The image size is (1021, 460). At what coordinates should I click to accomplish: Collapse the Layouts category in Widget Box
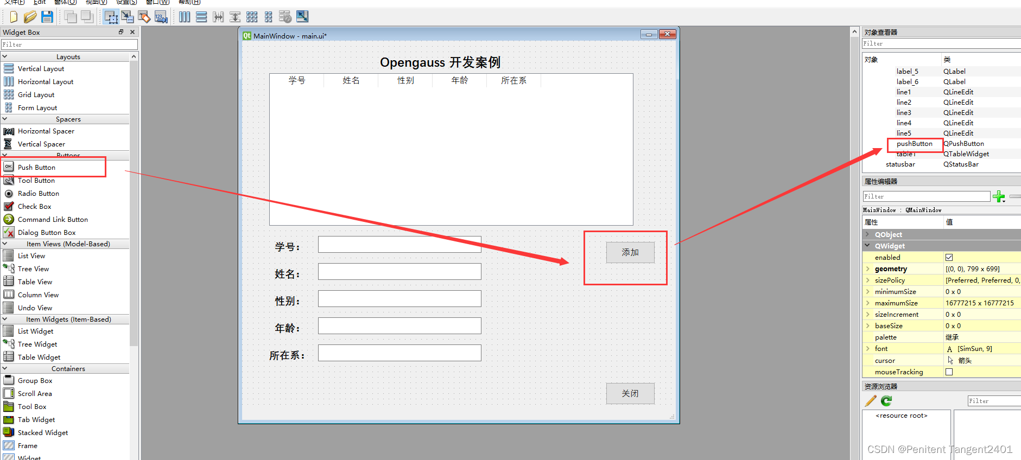click(5, 56)
